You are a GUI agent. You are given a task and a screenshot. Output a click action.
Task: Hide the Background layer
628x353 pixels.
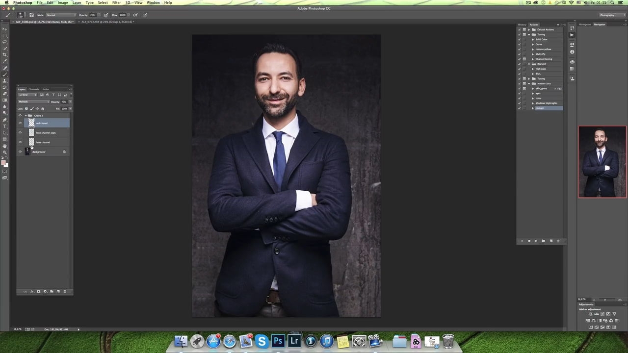point(20,152)
